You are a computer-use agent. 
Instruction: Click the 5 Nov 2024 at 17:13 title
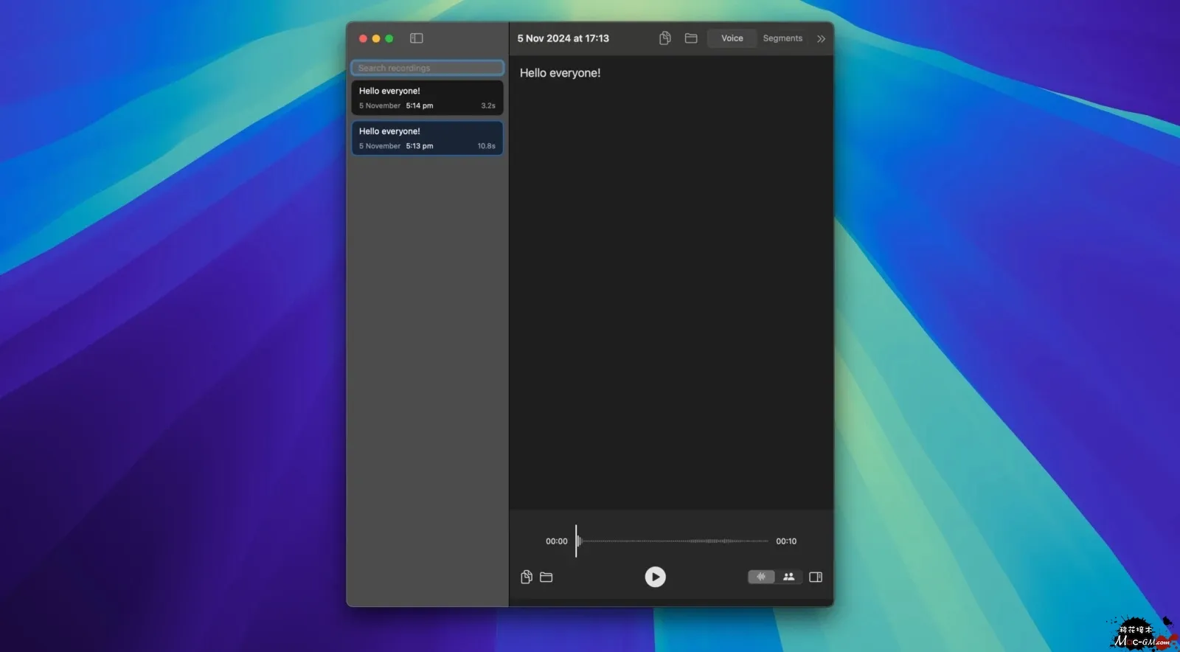(563, 38)
